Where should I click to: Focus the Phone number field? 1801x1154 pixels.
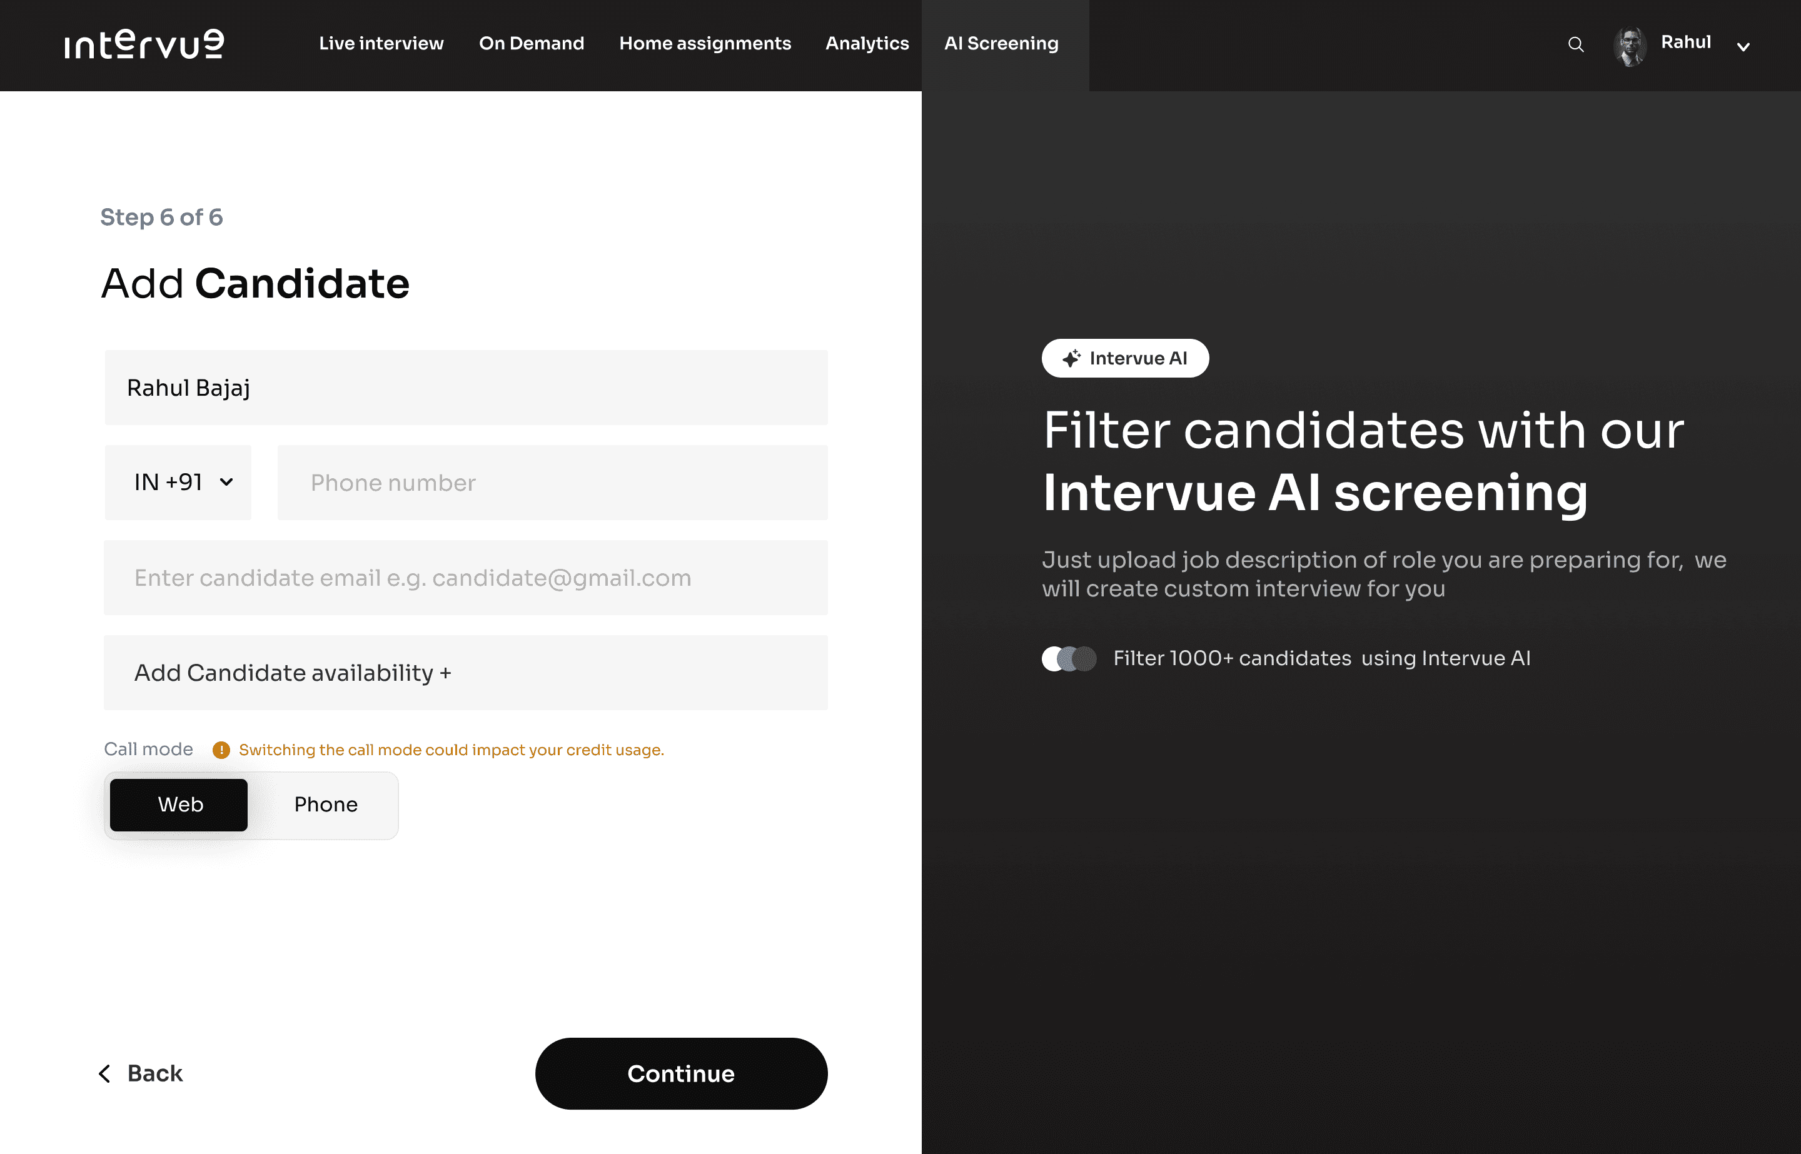552,483
